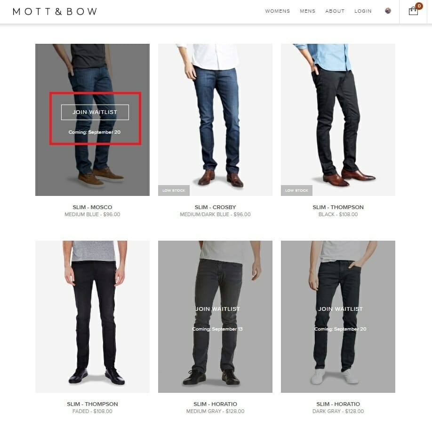Click the Mott & Bow logo
This screenshot has width=432, height=422.
click(55, 11)
